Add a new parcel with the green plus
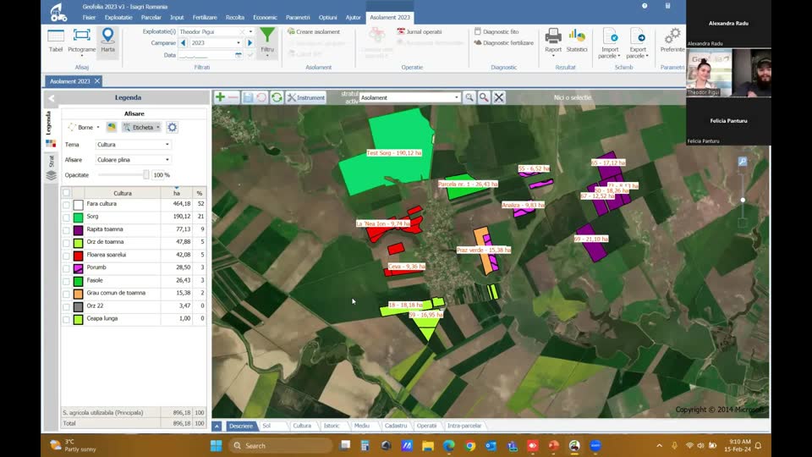 tap(220, 97)
